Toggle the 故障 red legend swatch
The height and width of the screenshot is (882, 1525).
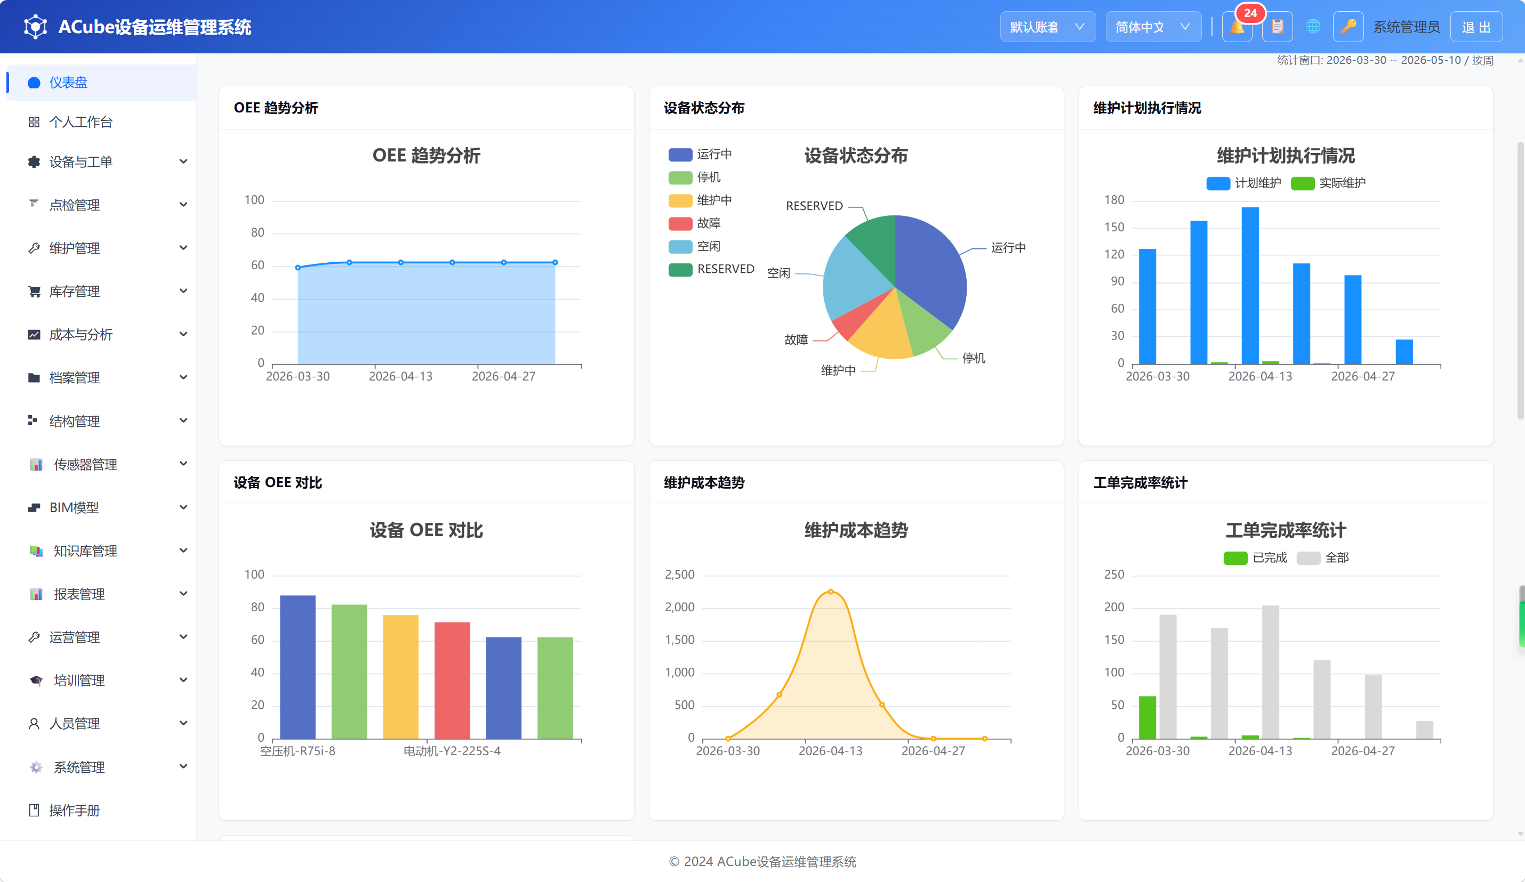tap(680, 224)
